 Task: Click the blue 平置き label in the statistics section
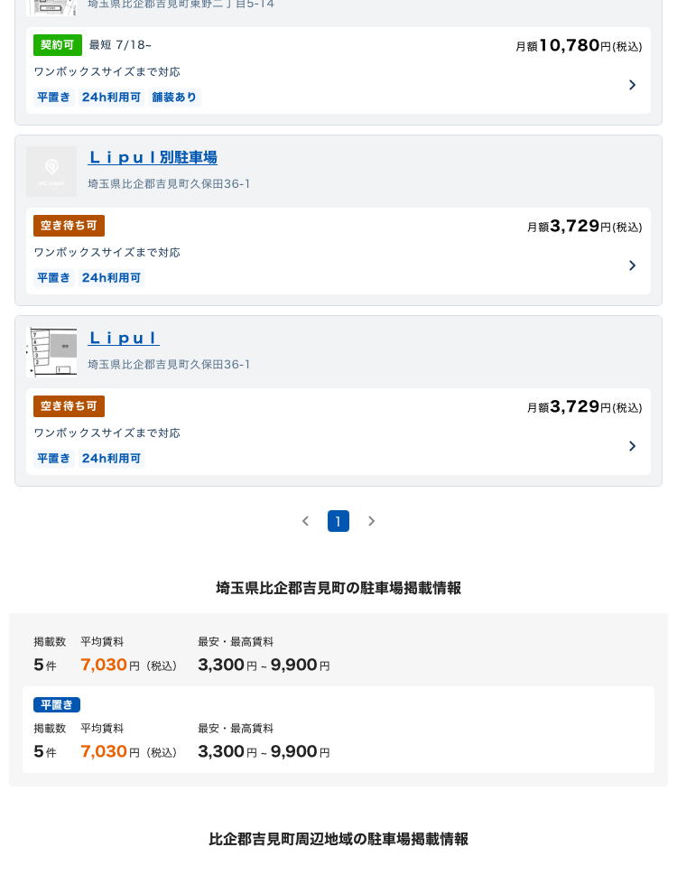tap(57, 705)
